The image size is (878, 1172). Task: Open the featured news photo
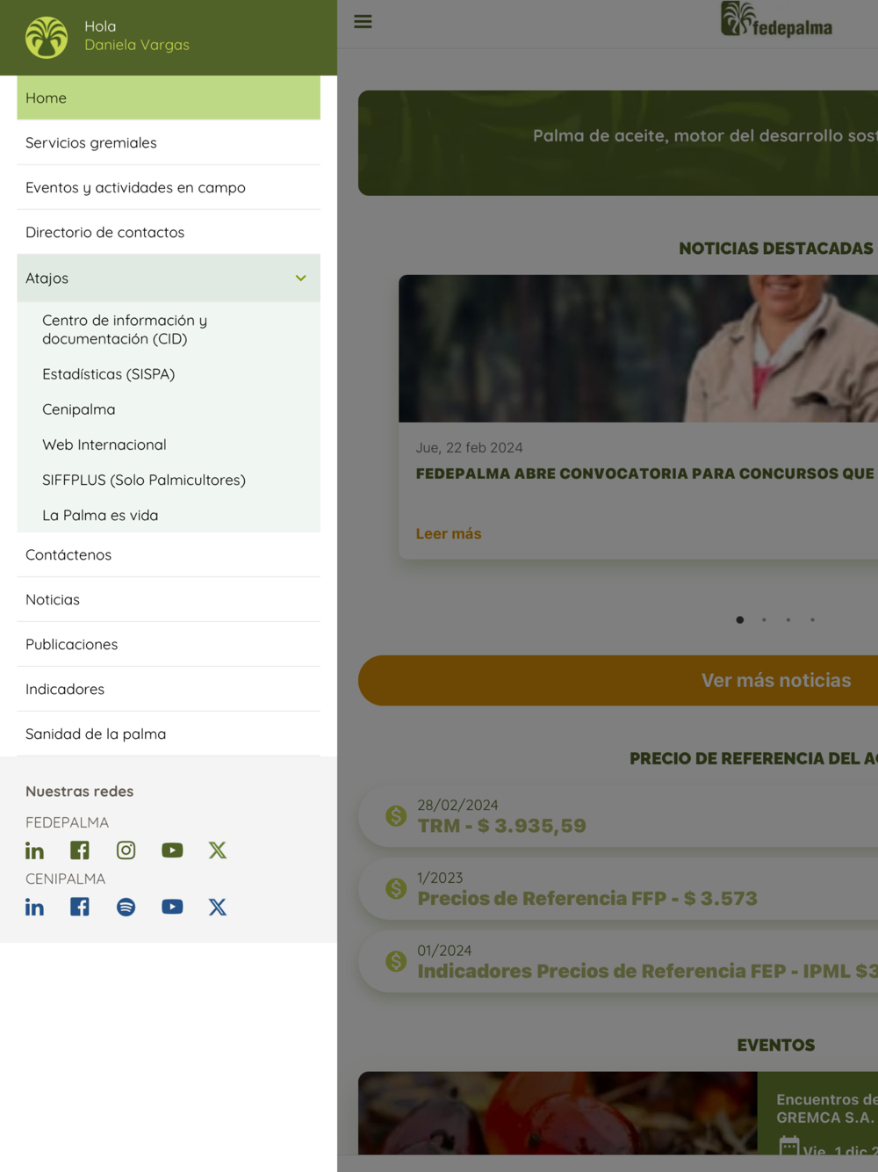(638, 349)
